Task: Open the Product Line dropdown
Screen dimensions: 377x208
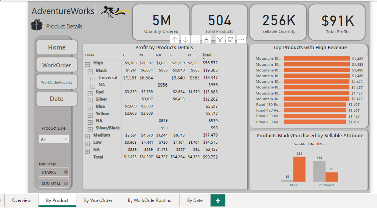Action: tap(54, 139)
